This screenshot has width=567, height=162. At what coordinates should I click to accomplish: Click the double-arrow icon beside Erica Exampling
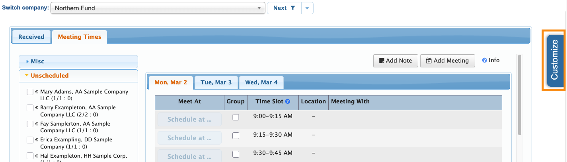[37, 139]
